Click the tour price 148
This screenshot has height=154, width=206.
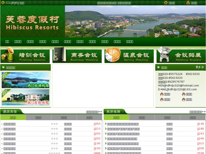coord(201,124)
